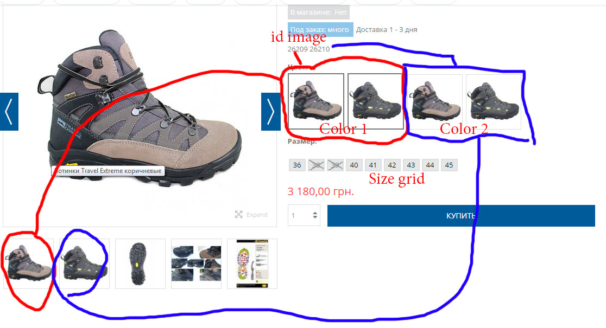This screenshot has width=606, height=328.
Task: Open the black and yellow boot thumbnail
Action: click(84, 263)
